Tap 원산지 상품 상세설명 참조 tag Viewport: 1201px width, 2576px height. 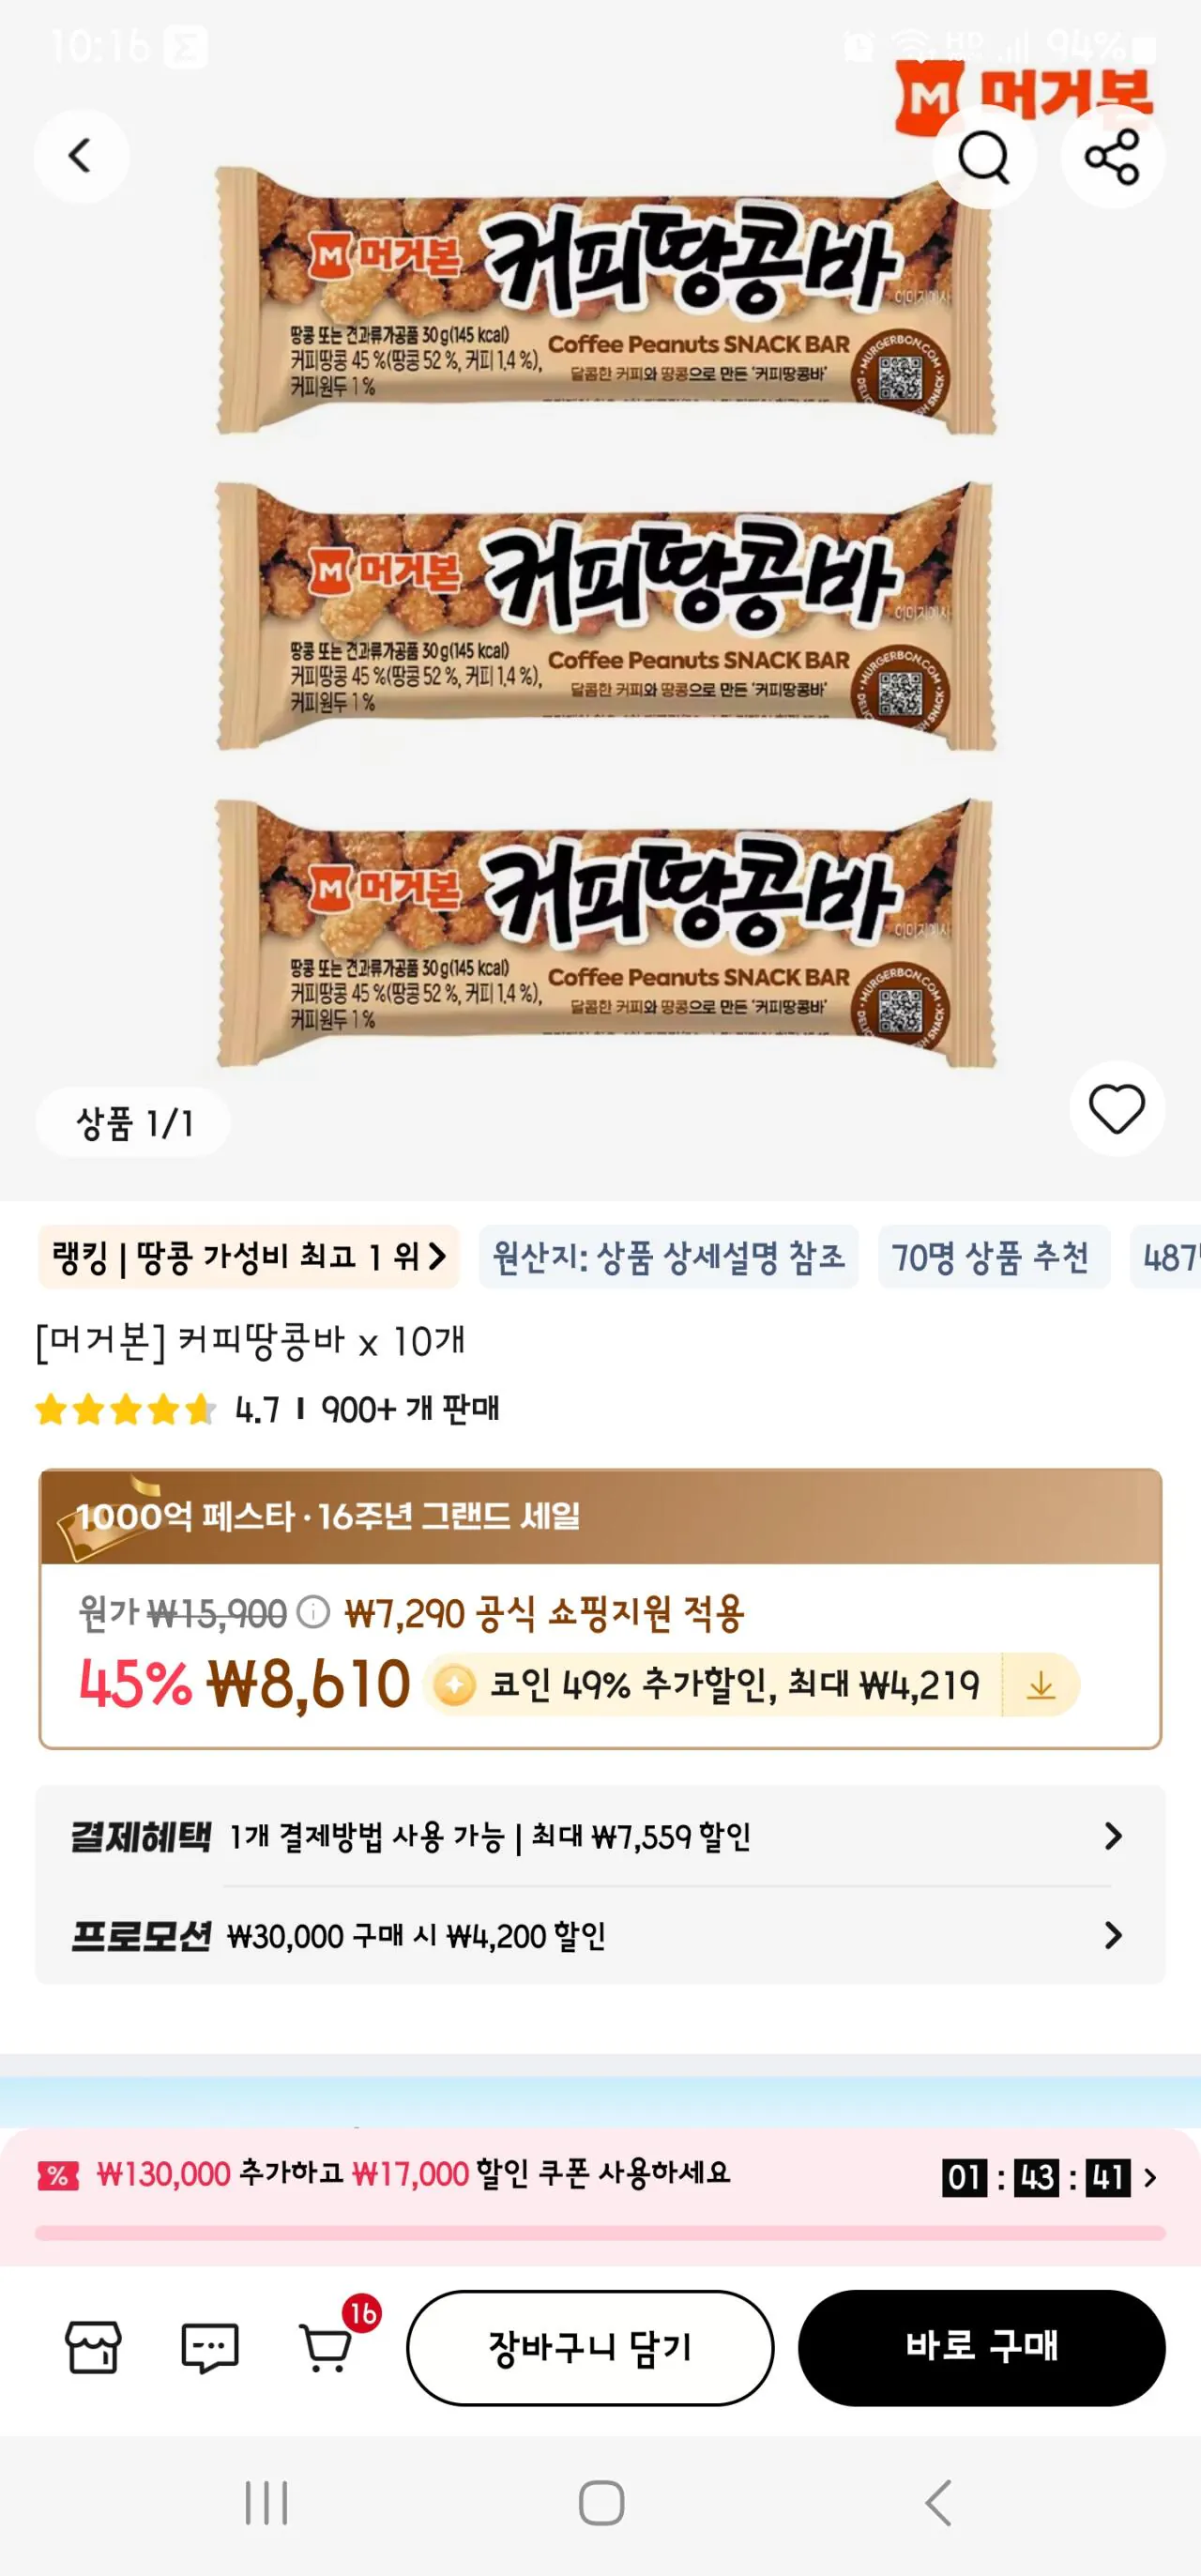(x=668, y=1256)
